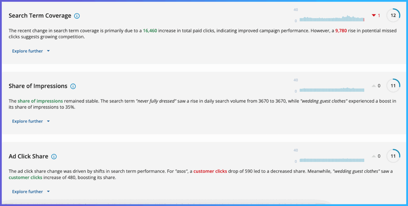Click Share of Impressions score circle 11
408x206 pixels.
pos(393,86)
